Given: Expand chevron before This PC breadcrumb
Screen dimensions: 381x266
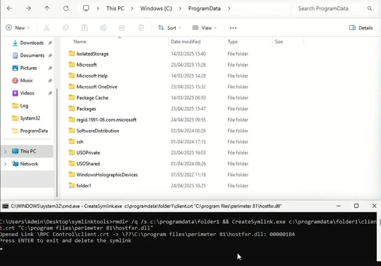Looking at the screenshot, I should (x=98, y=8).
